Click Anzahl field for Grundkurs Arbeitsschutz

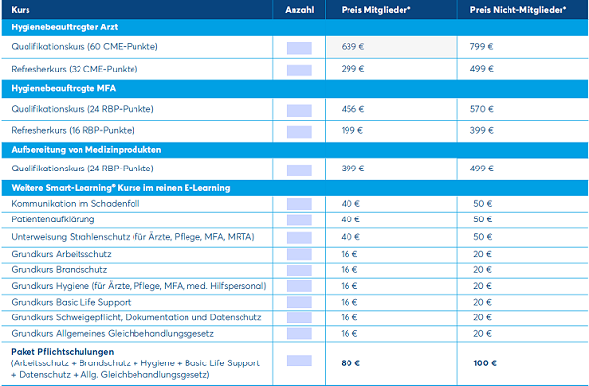tap(299, 254)
